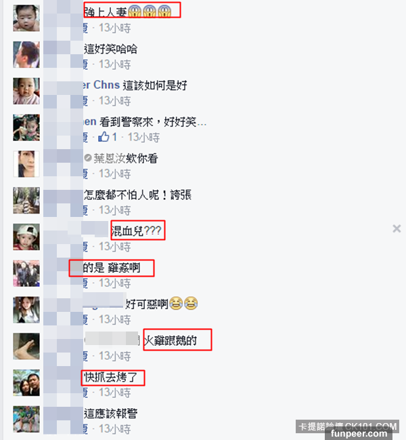Screen dimensions: 406x440
Task: Click avatar beside 看到警察來 comment
Action: pos(26,127)
